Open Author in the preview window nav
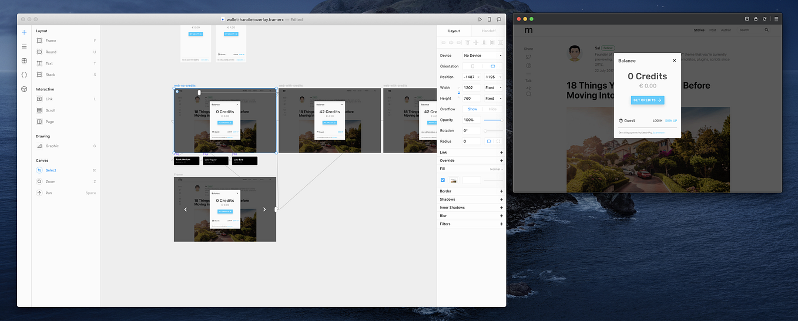Screen dimensions: 798x321 point(726,30)
